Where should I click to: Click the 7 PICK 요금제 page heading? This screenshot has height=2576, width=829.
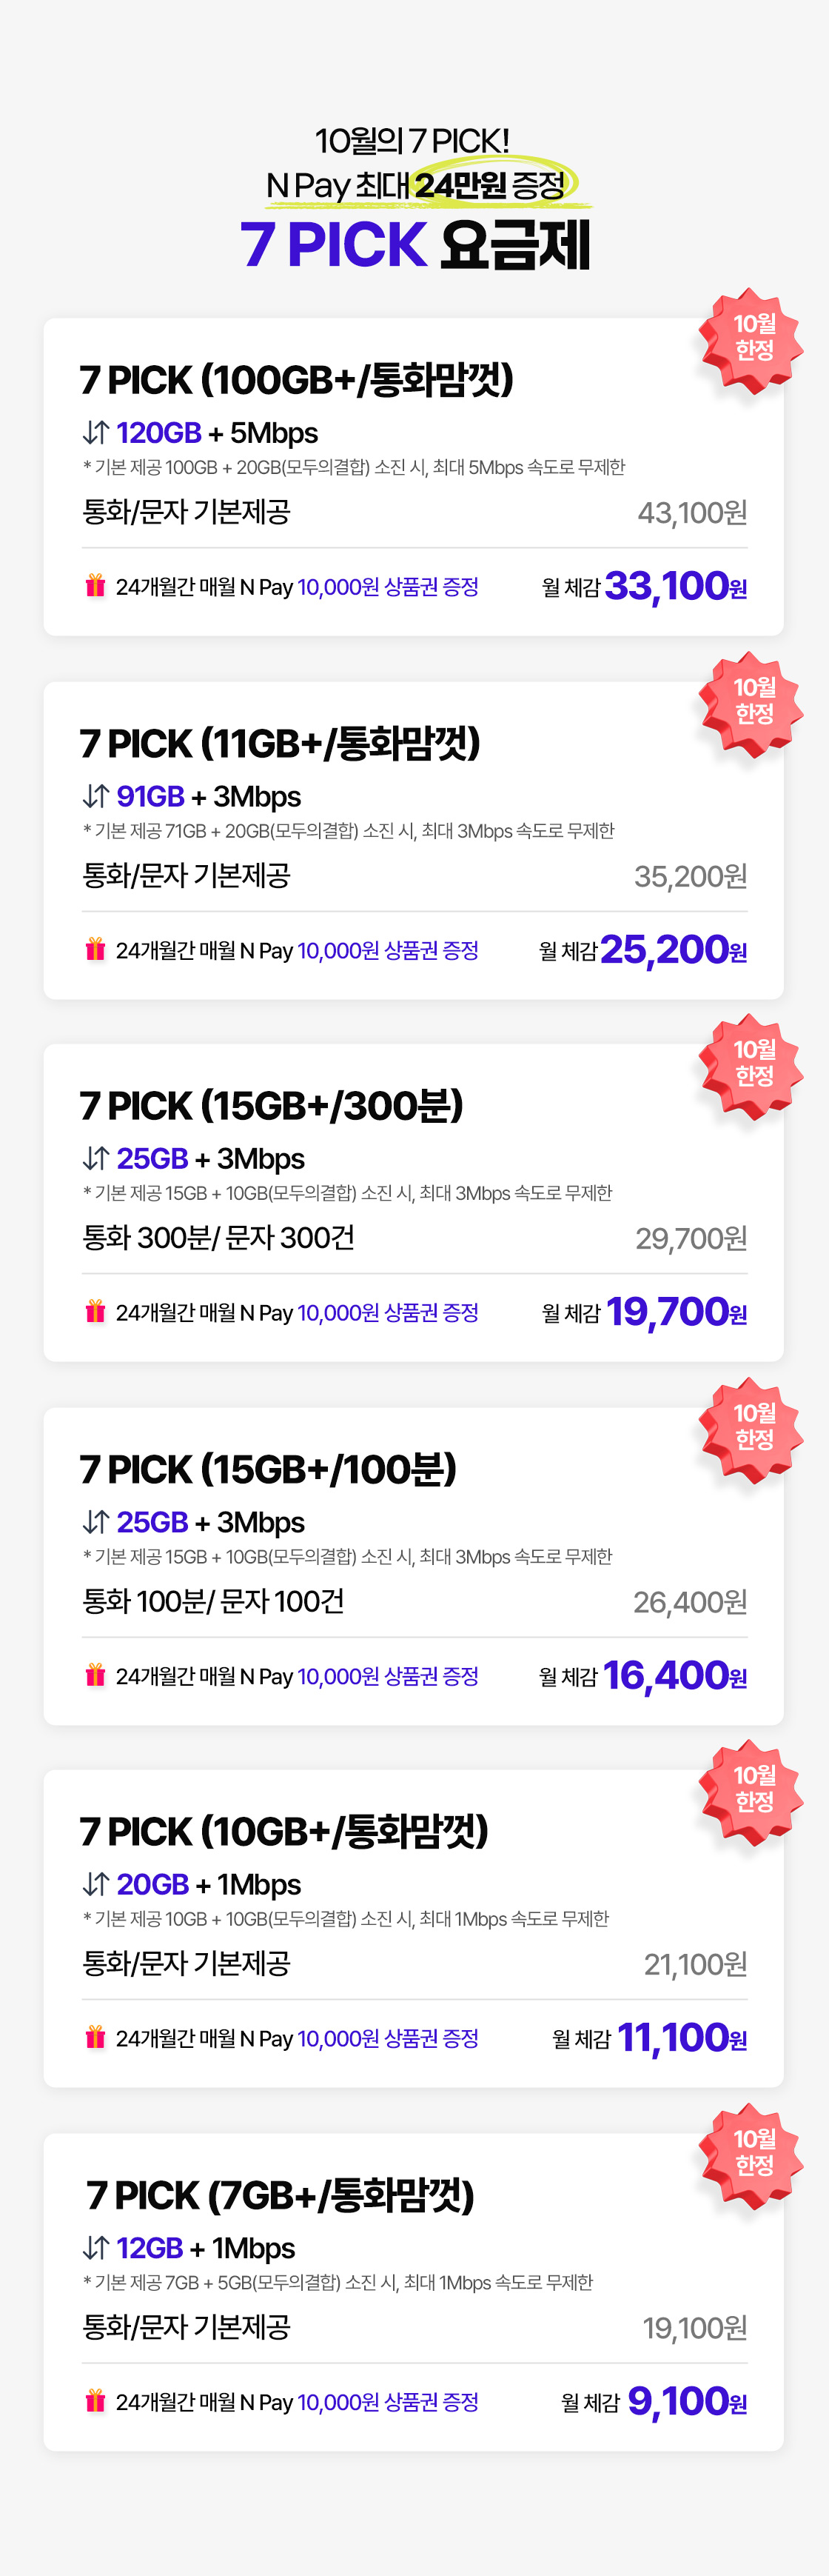[x=414, y=244]
